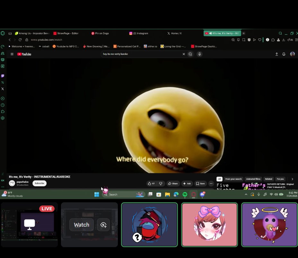The height and width of the screenshot is (258, 298).
Task: Click the zoom out icon in address bar
Action: pyautogui.click(x=233, y=40)
